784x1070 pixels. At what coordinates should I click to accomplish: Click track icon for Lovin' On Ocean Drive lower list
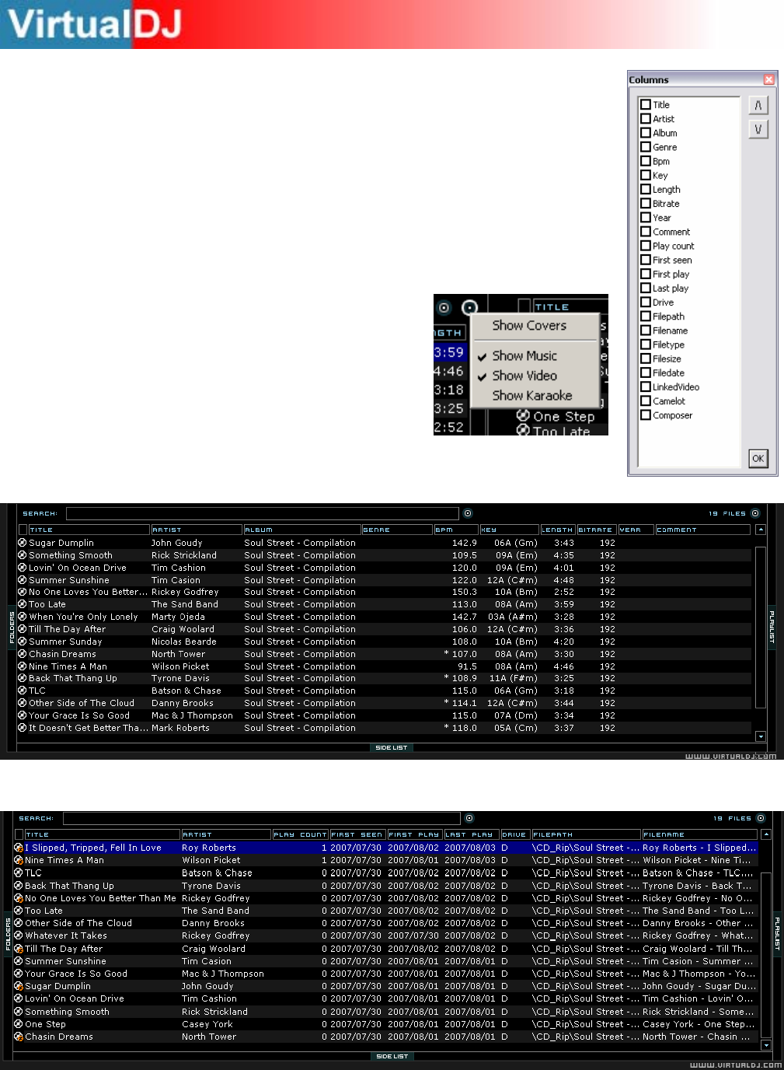tap(19, 998)
